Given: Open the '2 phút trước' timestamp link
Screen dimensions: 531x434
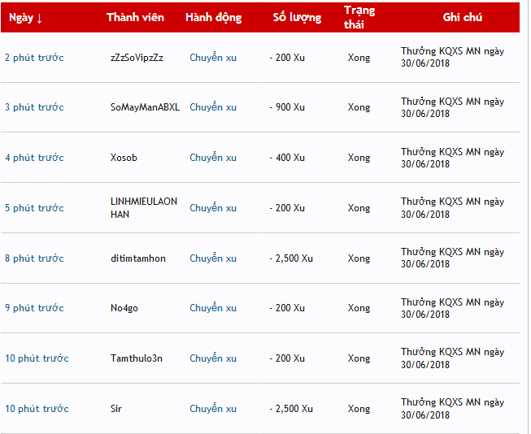Looking at the screenshot, I should 34,58.
